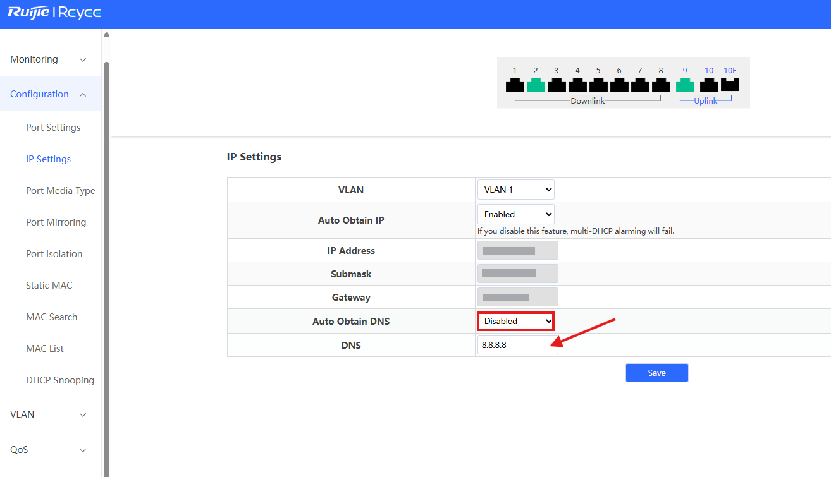Click the uplink port 10 icon
Viewport: 831px width, 477px height.
coord(708,84)
